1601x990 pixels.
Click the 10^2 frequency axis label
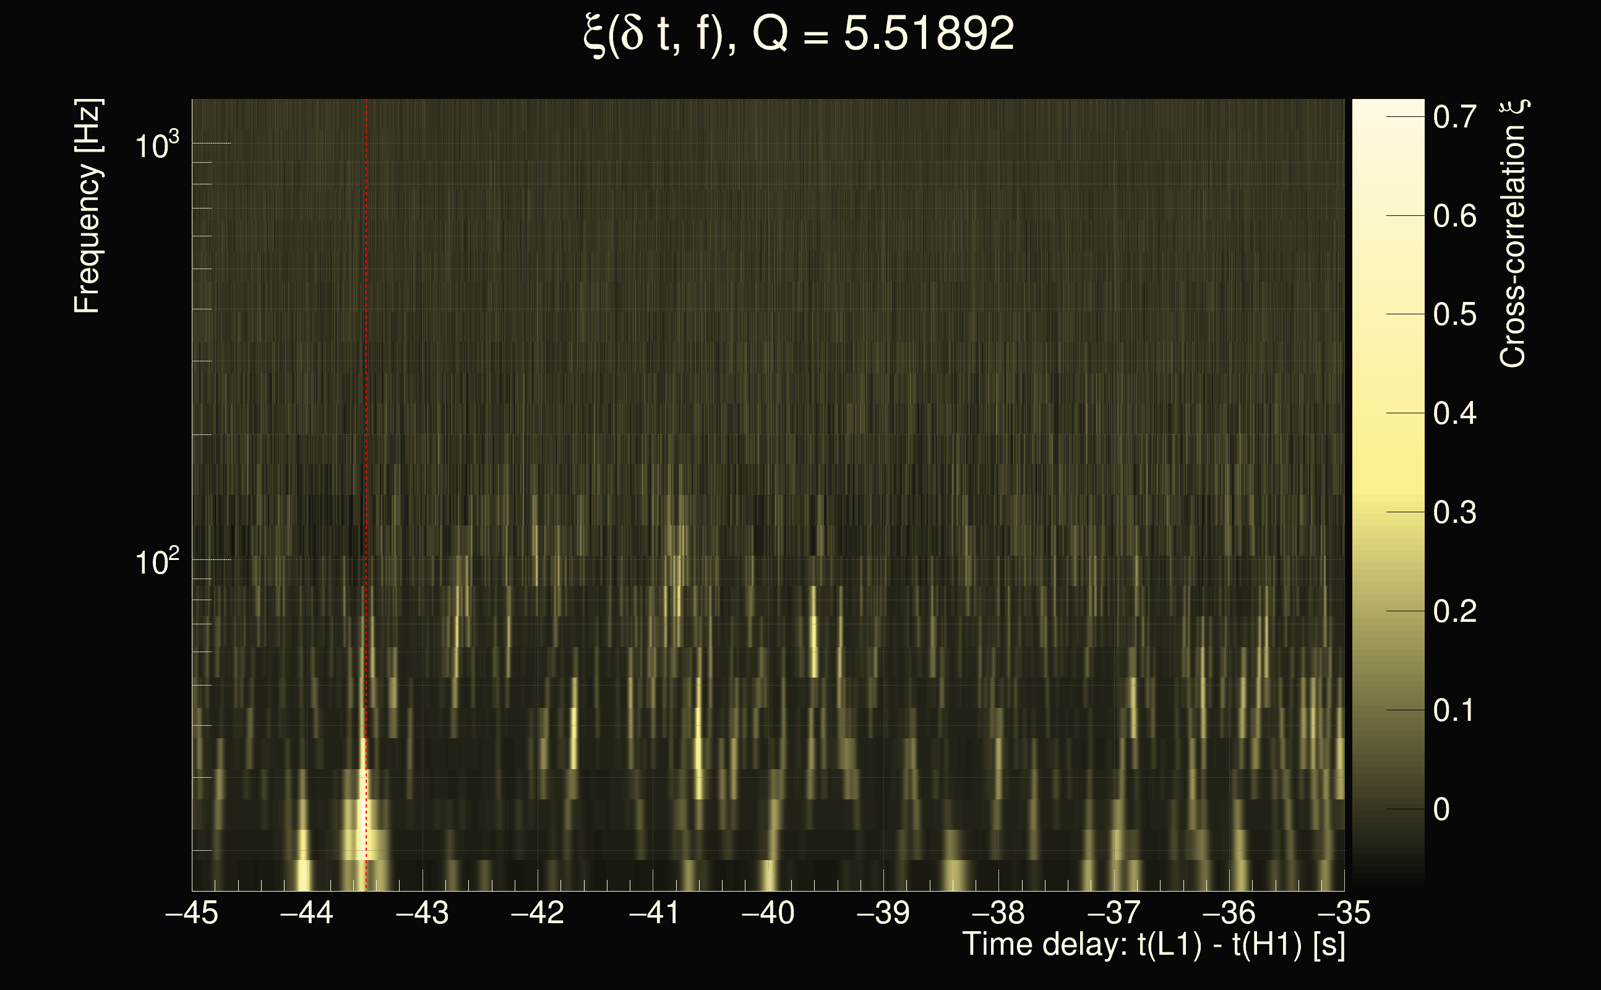[x=156, y=562]
